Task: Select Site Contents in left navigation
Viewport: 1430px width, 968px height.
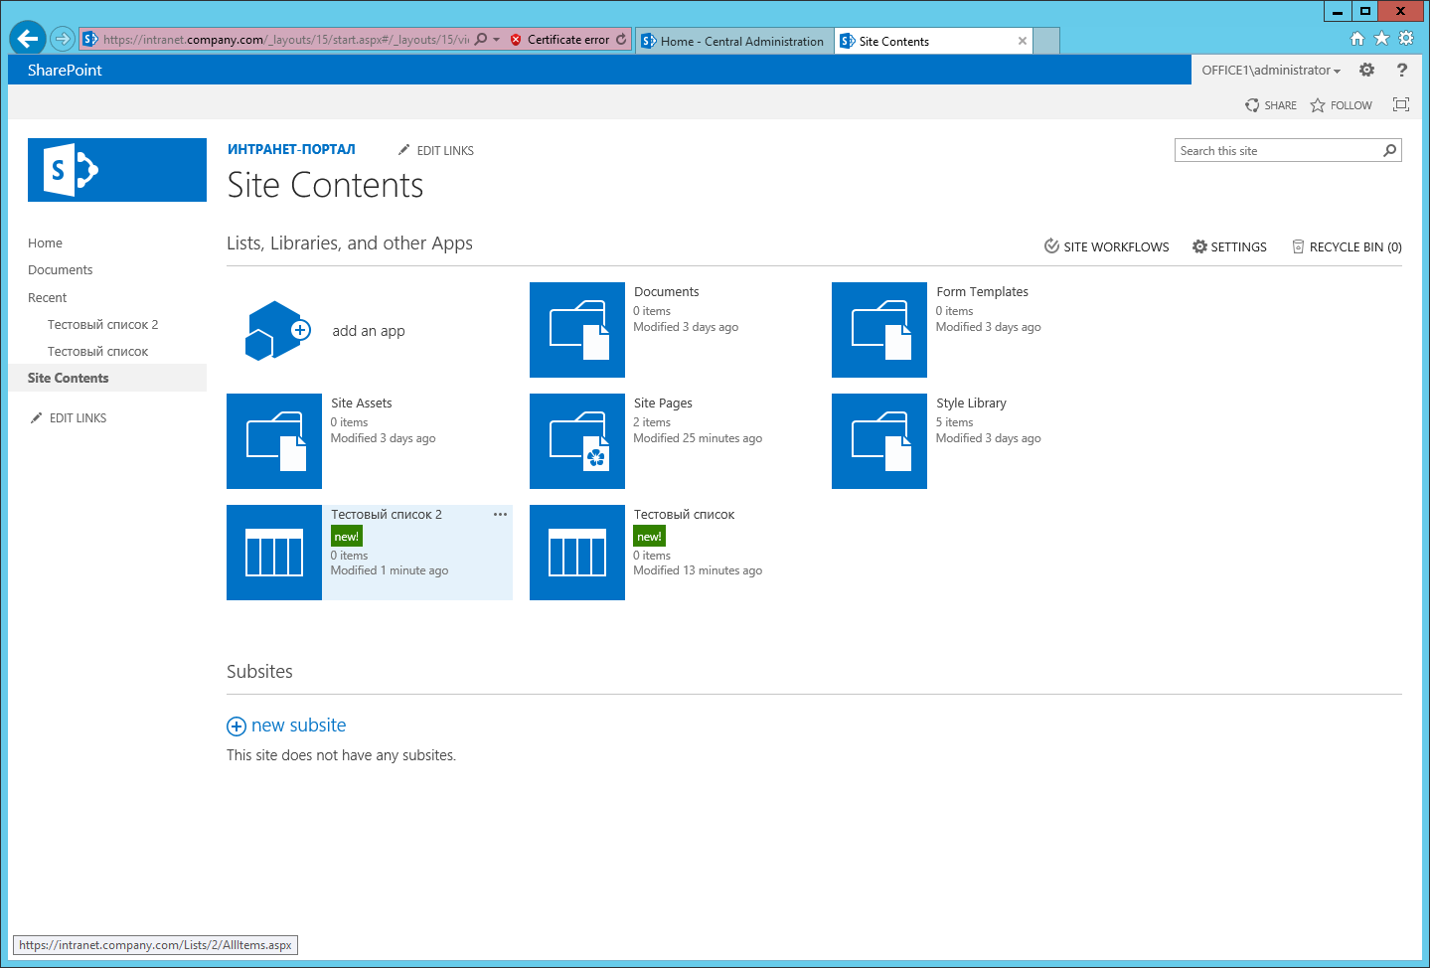Action: click(107, 378)
